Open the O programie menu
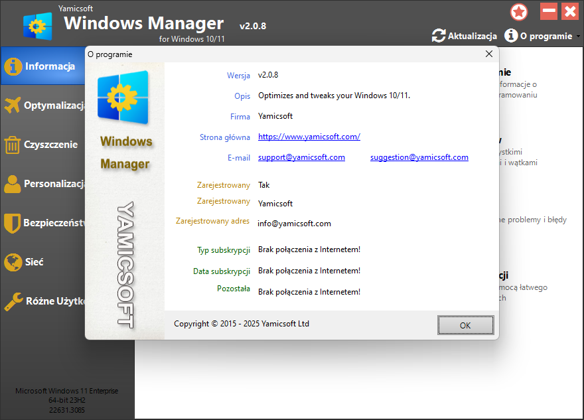Screen dimensions: 584x420 539,36
